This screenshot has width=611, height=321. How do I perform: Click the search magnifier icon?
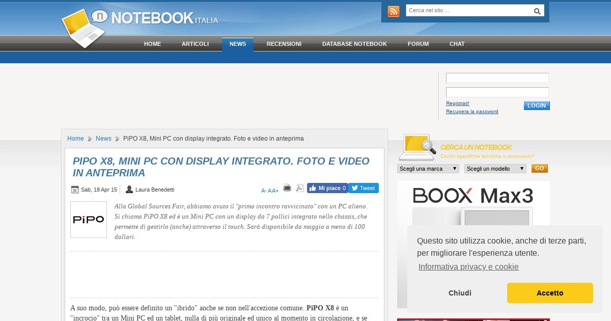537,11
